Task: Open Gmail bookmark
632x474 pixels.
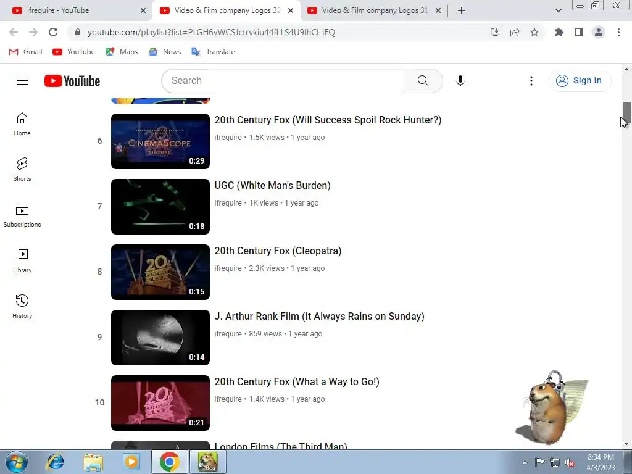Action: (26, 52)
